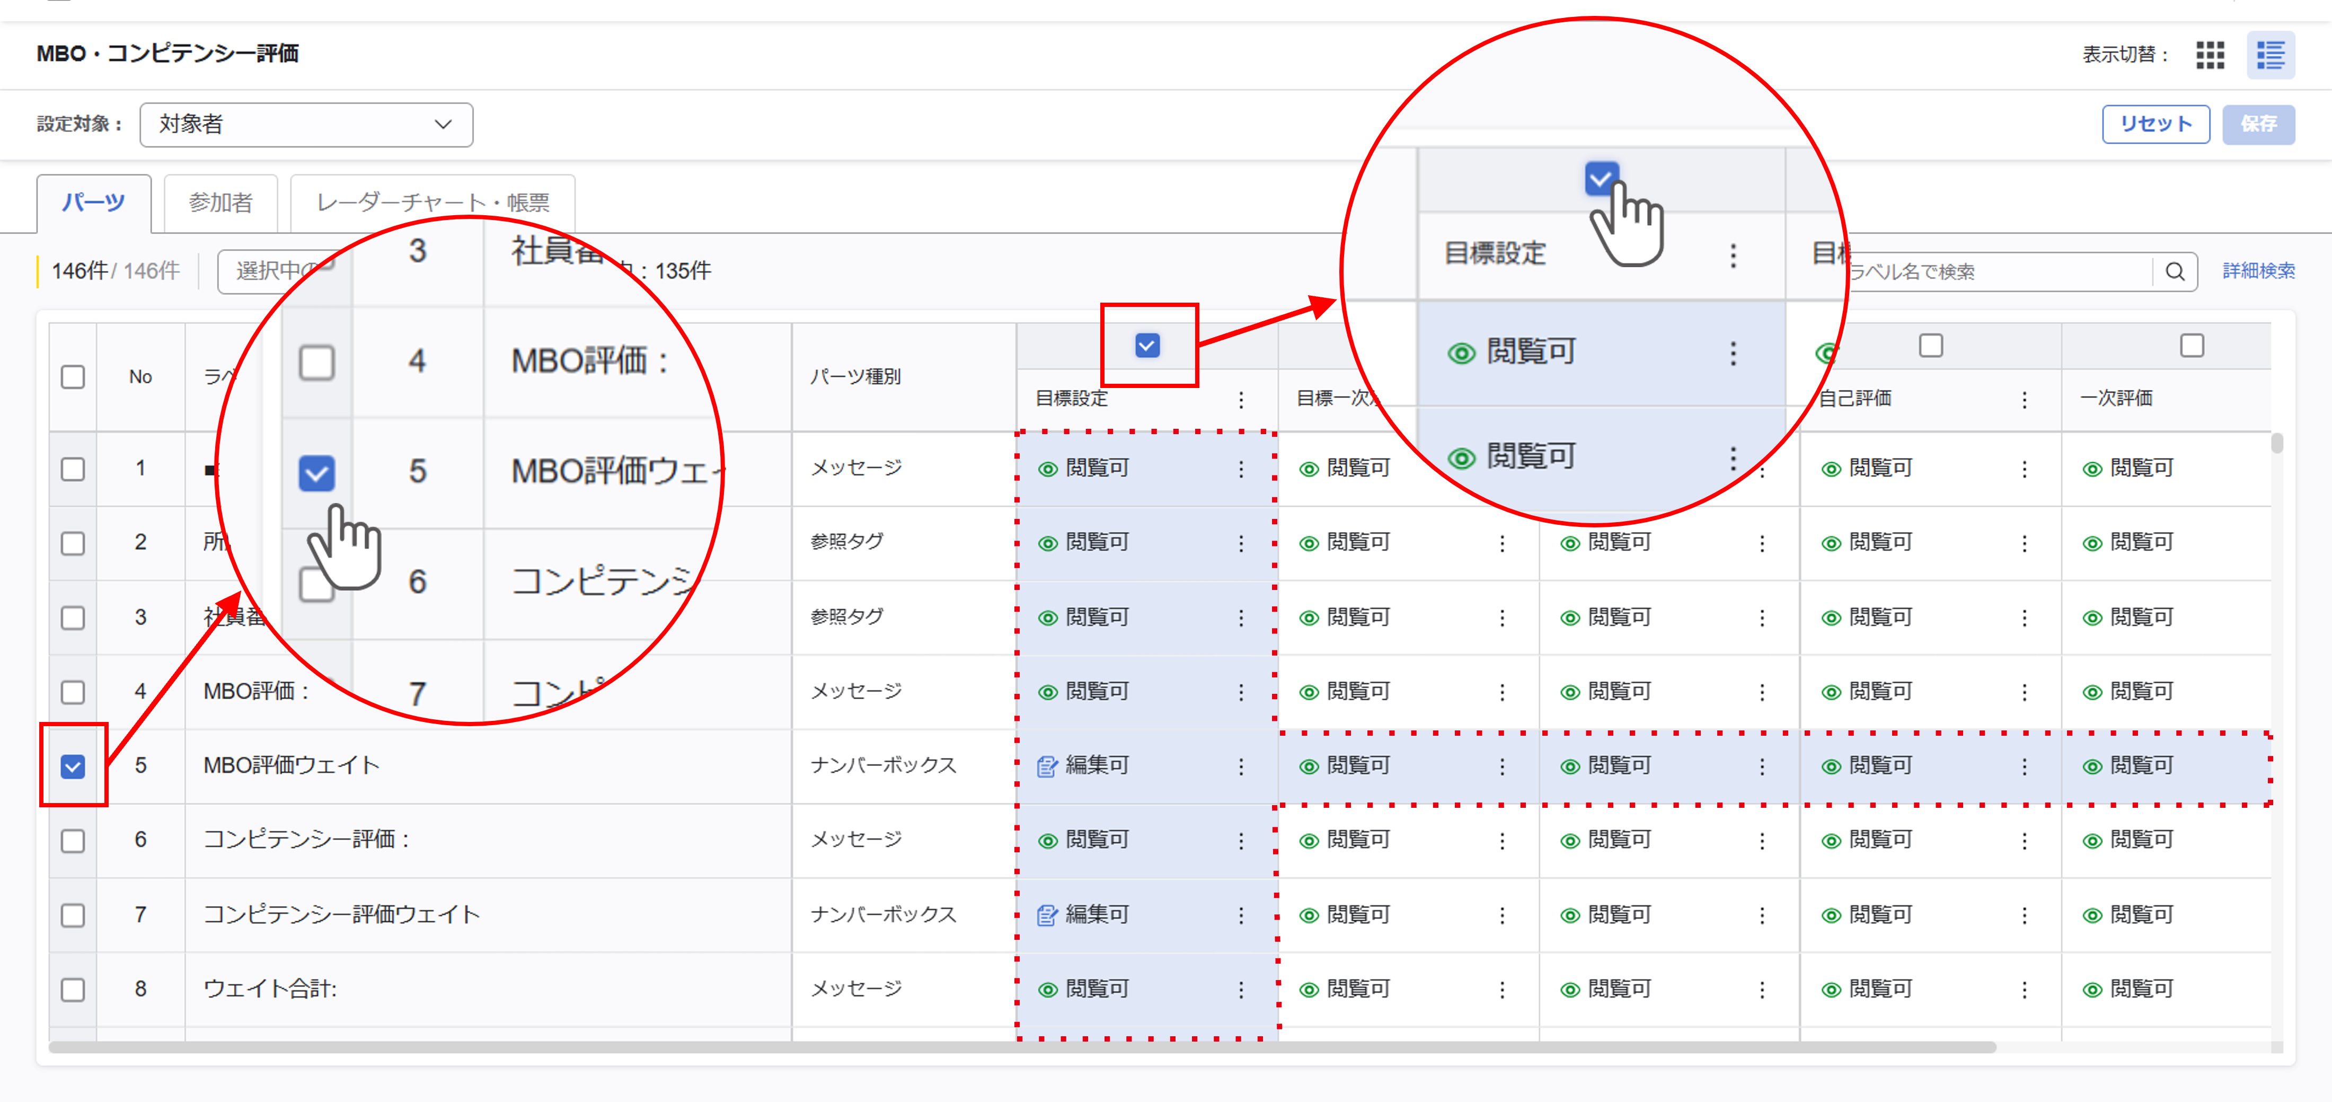Check the 自己評価 column checkbox
This screenshot has width=2332, height=1102.
coord(1930,346)
